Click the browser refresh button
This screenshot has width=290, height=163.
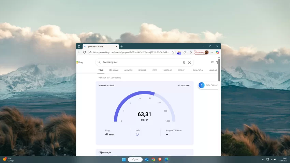click(84, 52)
